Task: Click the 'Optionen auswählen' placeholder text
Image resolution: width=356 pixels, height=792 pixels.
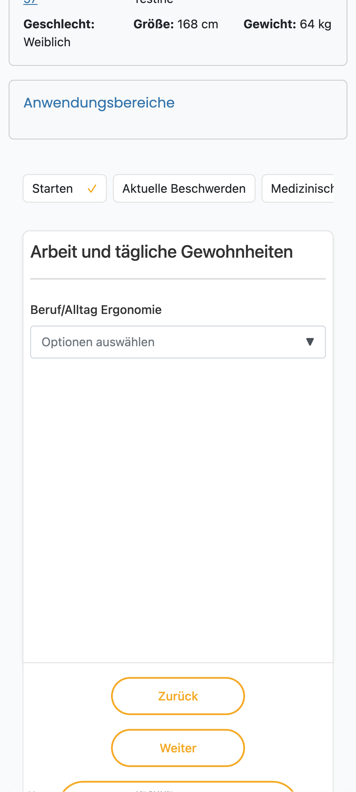Action: pos(98,342)
